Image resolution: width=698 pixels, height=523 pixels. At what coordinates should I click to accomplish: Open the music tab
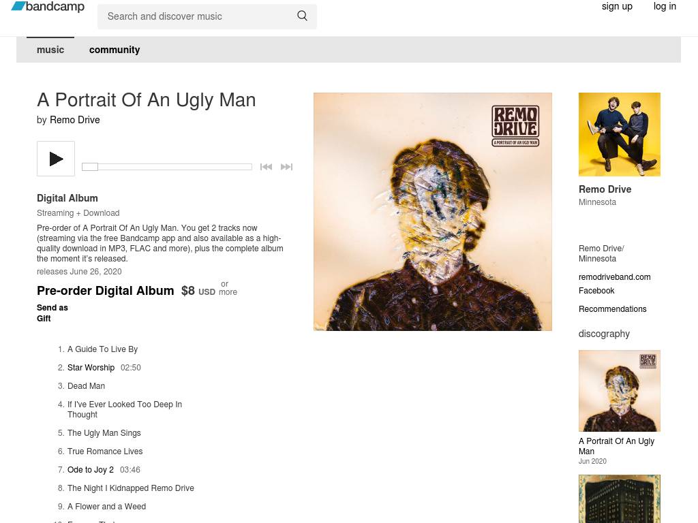coord(50,50)
